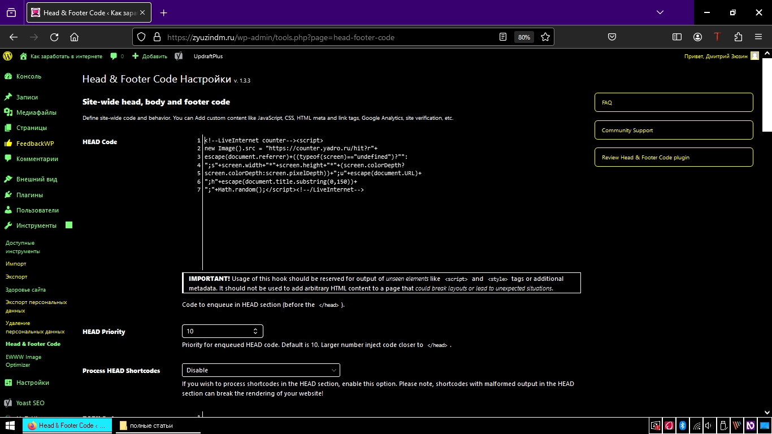Click the user avatar in admin bar

[754, 56]
